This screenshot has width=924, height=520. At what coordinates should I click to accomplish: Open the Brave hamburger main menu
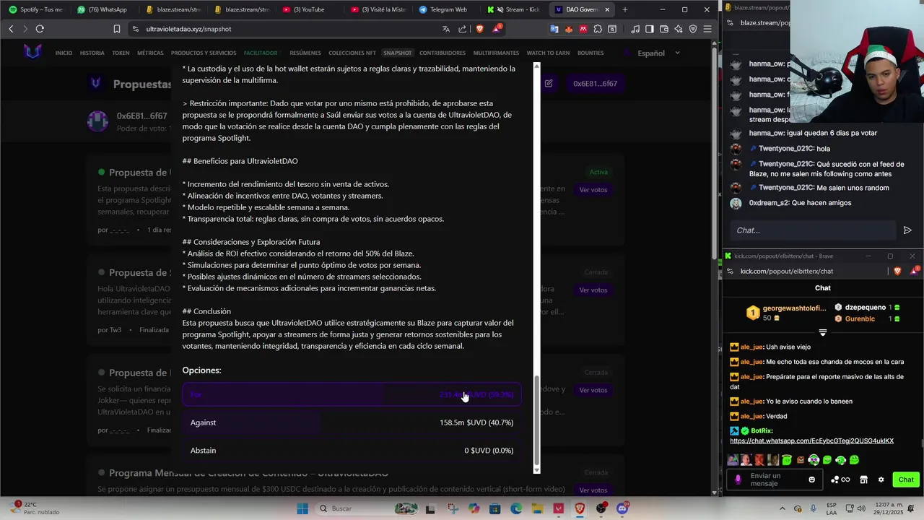pyautogui.click(x=707, y=29)
